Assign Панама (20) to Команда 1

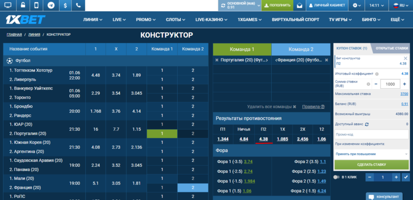162,169
